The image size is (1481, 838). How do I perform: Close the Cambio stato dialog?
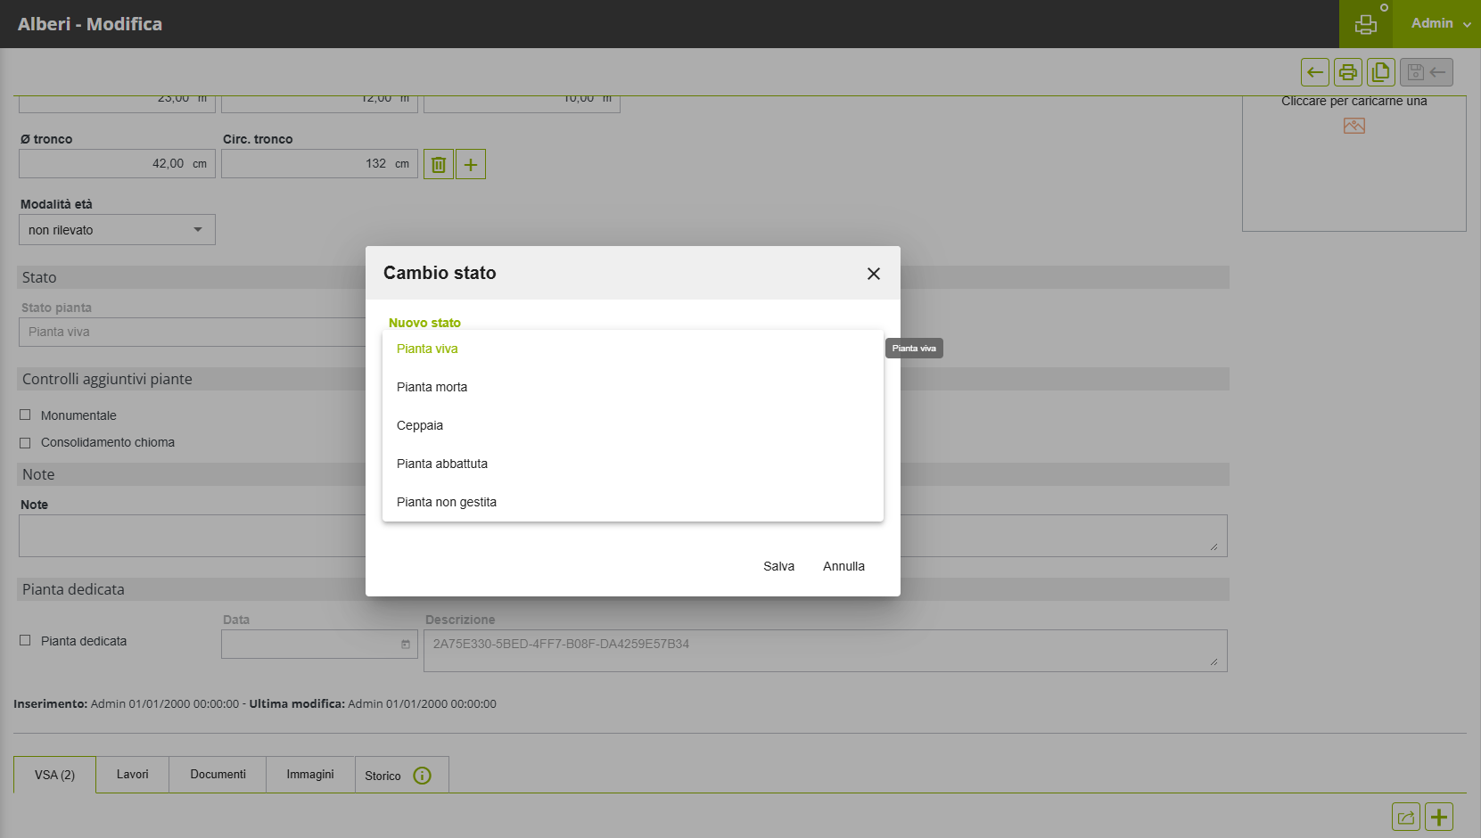point(873,274)
